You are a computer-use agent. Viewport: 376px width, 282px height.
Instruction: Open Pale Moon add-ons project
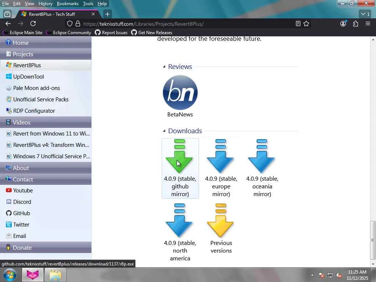click(46, 88)
